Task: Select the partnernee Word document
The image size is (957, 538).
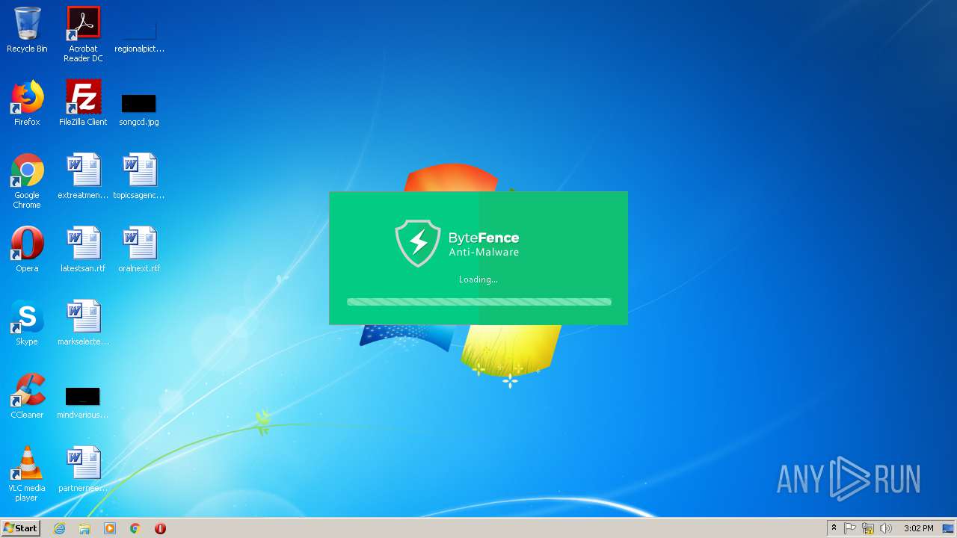Action: [x=83, y=469]
